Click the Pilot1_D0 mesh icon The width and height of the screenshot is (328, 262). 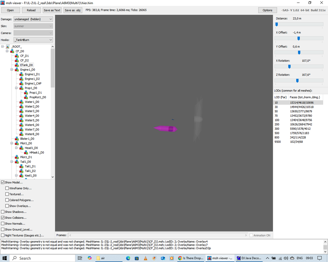(x=17, y=143)
